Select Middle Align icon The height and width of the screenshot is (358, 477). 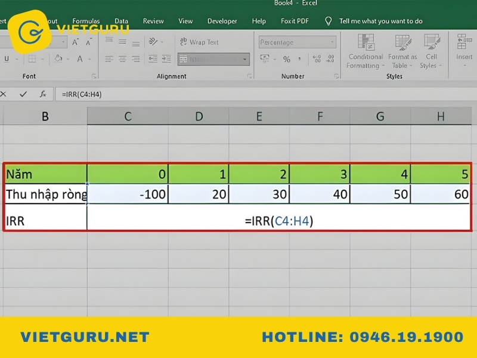[122, 42]
